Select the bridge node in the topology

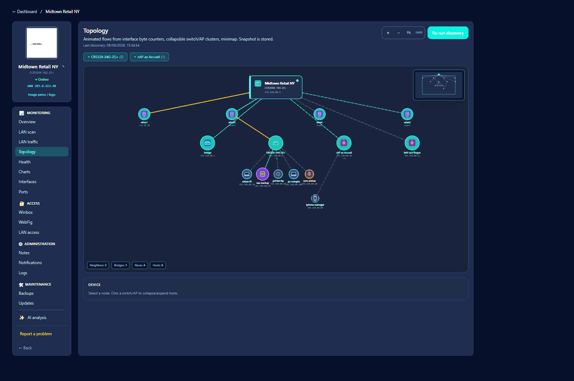click(207, 143)
